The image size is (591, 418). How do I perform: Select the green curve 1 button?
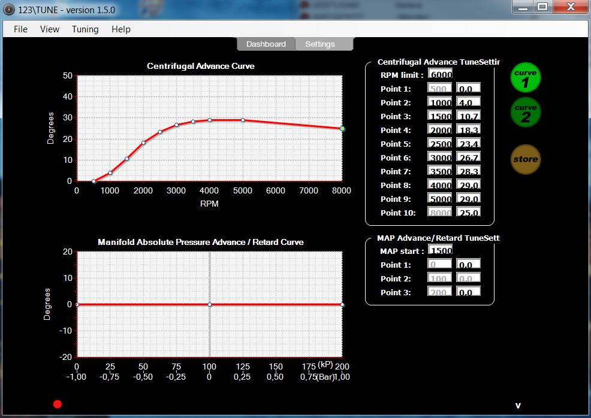click(525, 78)
